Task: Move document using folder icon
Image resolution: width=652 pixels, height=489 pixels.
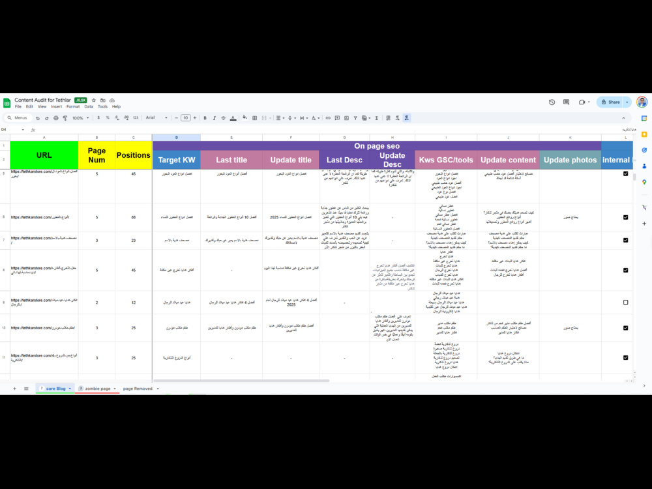Action: click(x=103, y=100)
